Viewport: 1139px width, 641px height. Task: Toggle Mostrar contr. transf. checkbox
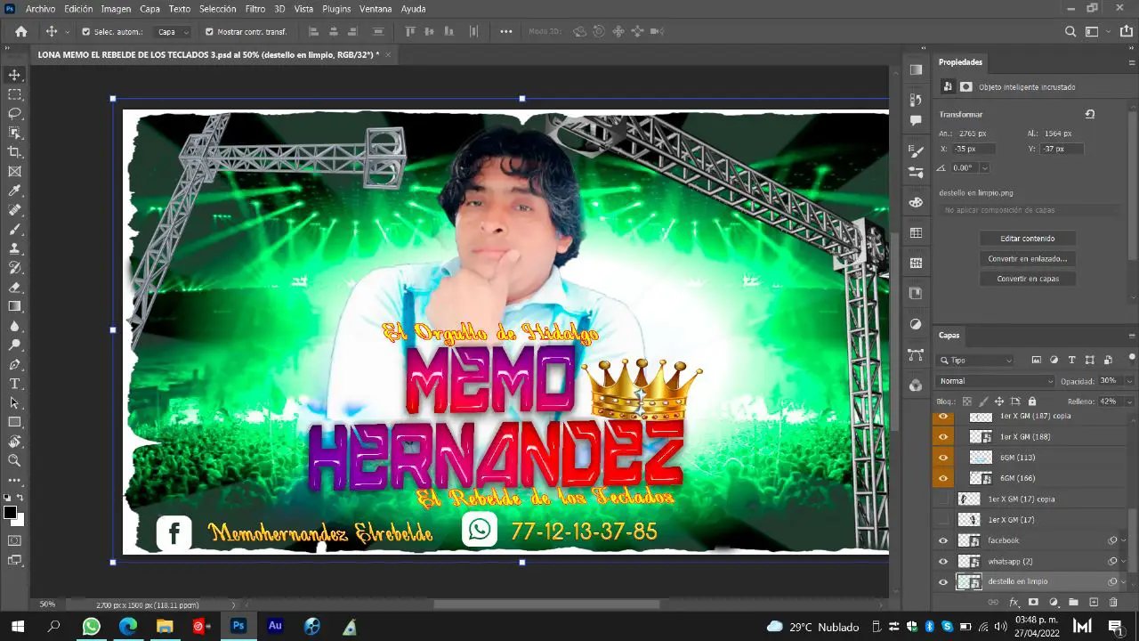pyautogui.click(x=209, y=31)
